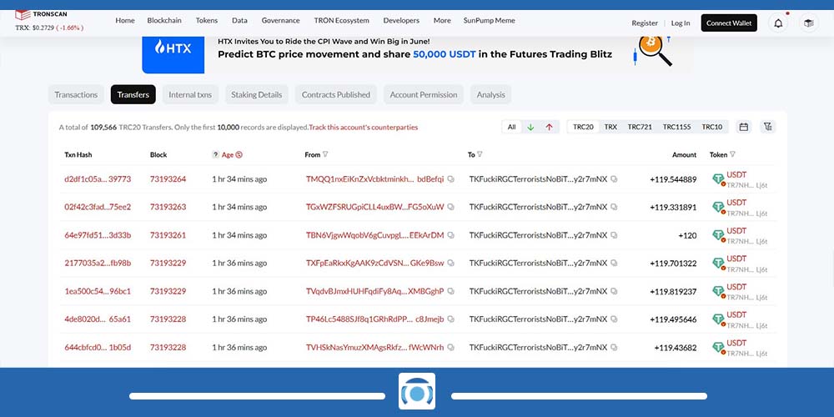Open the notifications bell icon
This screenshot has height=417, width=834.
click(x=778, y=23)
